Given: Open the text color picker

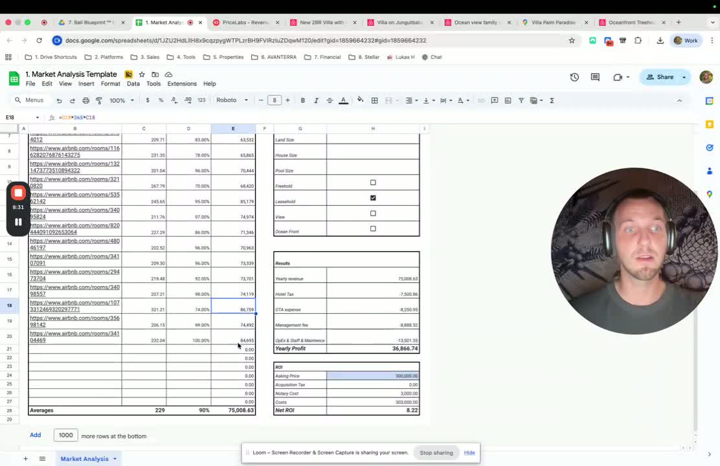Looking at the screenshot, I should tap(343, 100).
